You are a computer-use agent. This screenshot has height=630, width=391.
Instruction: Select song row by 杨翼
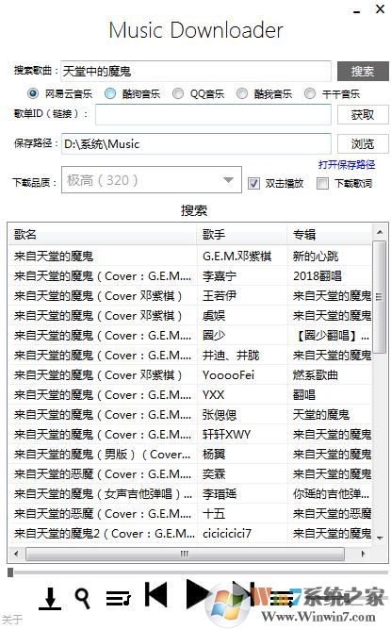click(x=190, y=454)
